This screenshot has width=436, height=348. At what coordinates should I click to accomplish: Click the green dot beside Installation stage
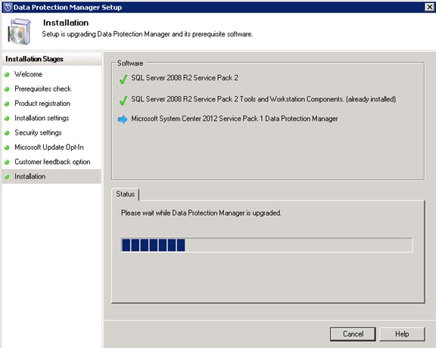coord(8,177)
